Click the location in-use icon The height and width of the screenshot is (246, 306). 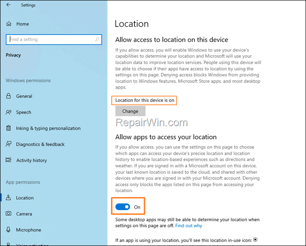[255, 239]
